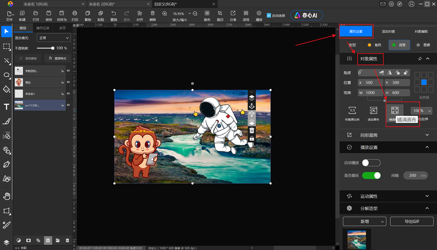Click the Print icon in top toolbar
437x250 pixels.
75,13
